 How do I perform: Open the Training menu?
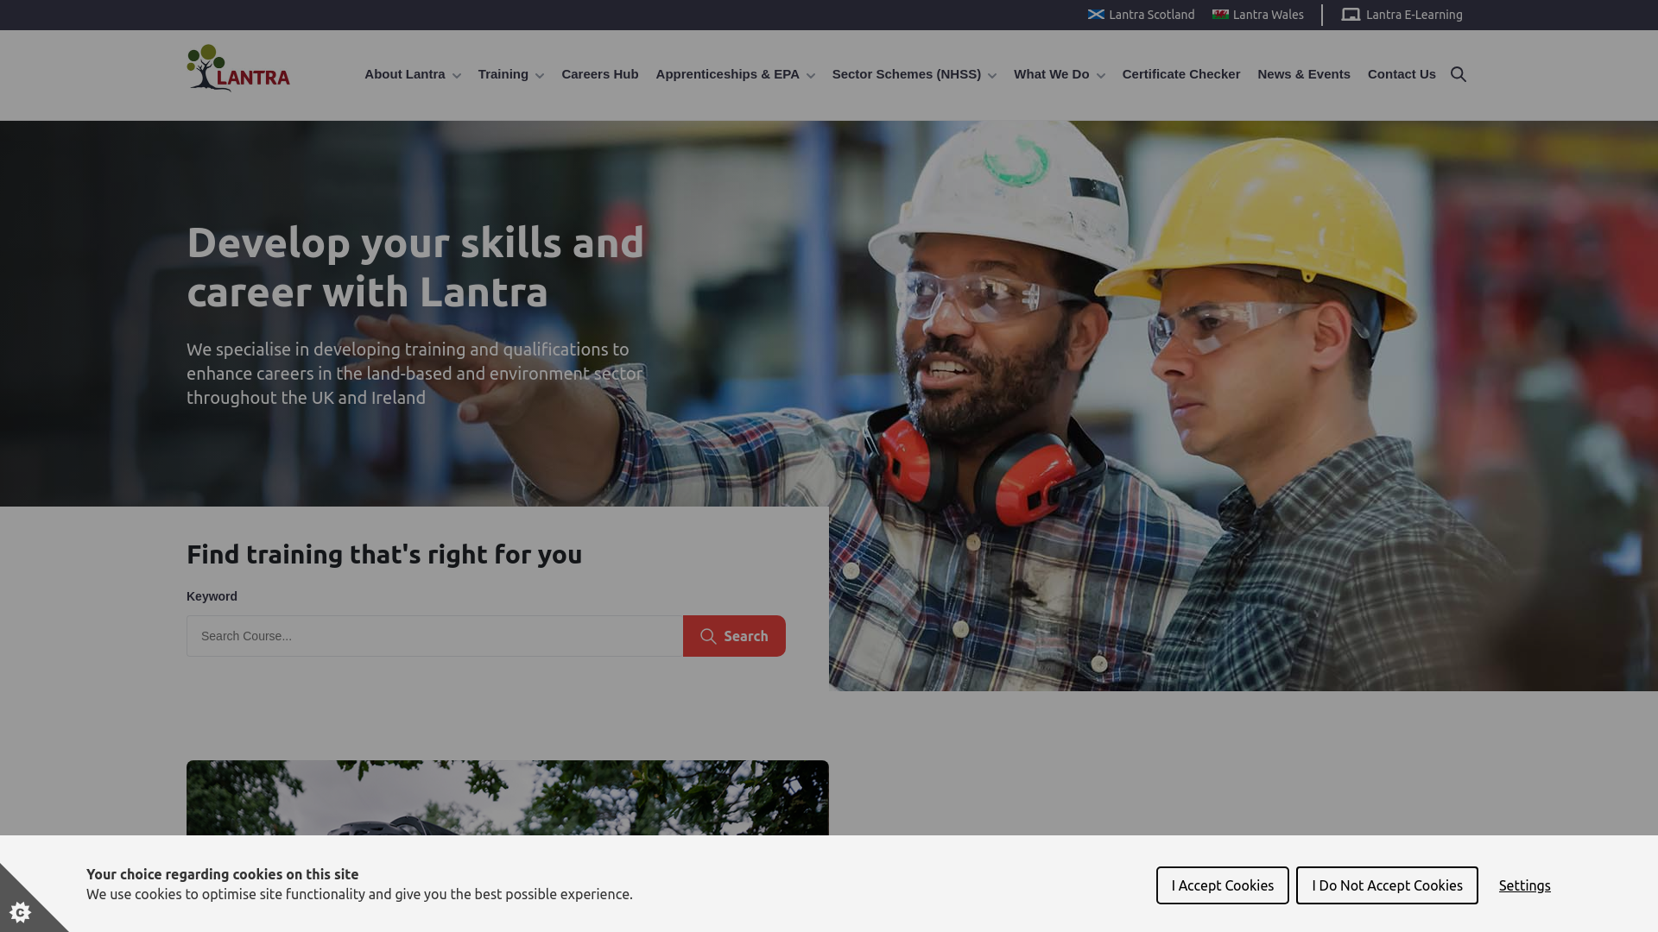pyautogui.click(x=503, y=74)
